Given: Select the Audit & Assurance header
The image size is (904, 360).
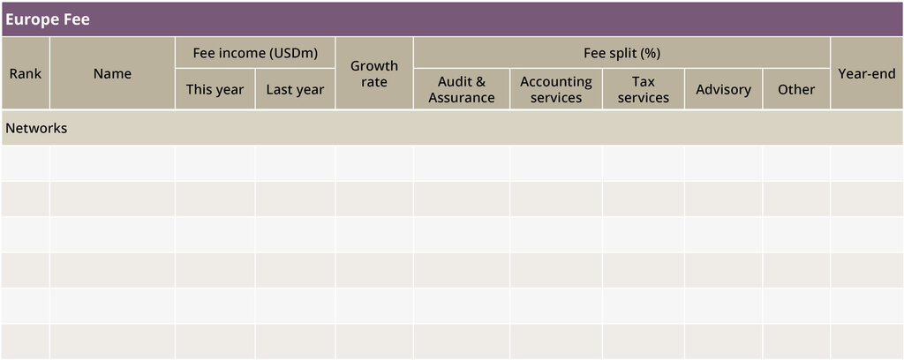Looking at the screenshot, I should pos(461,89).
